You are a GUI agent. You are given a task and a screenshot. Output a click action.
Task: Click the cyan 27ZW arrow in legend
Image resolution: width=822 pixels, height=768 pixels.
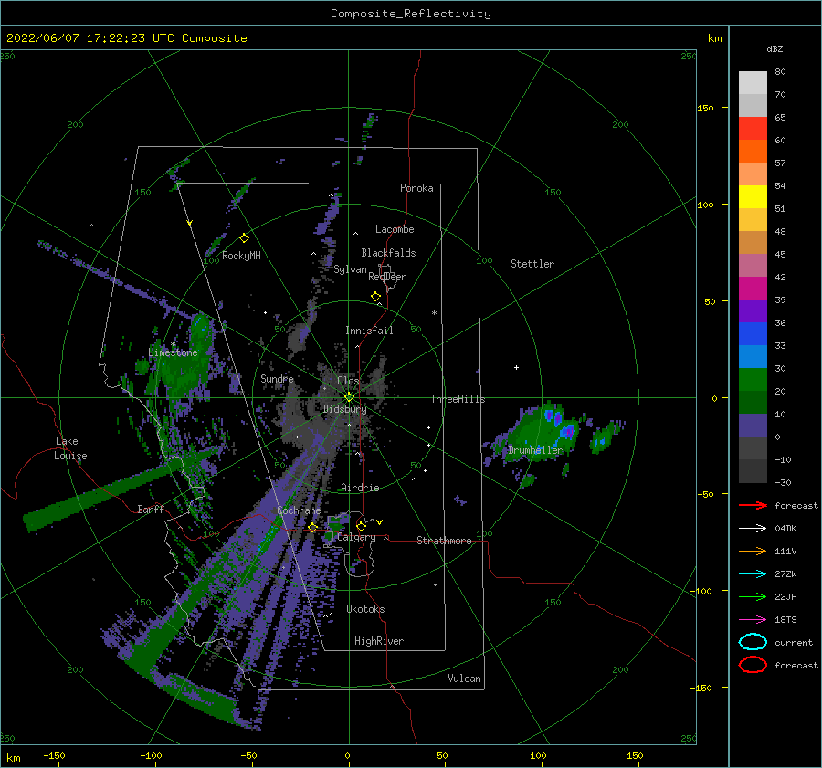(x=753, y=574)
